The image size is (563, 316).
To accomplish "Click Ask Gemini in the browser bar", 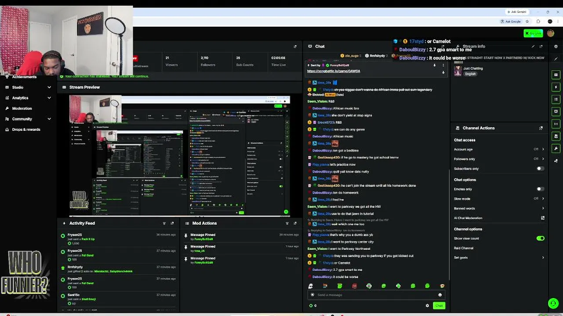I will [x=516, y=12].
